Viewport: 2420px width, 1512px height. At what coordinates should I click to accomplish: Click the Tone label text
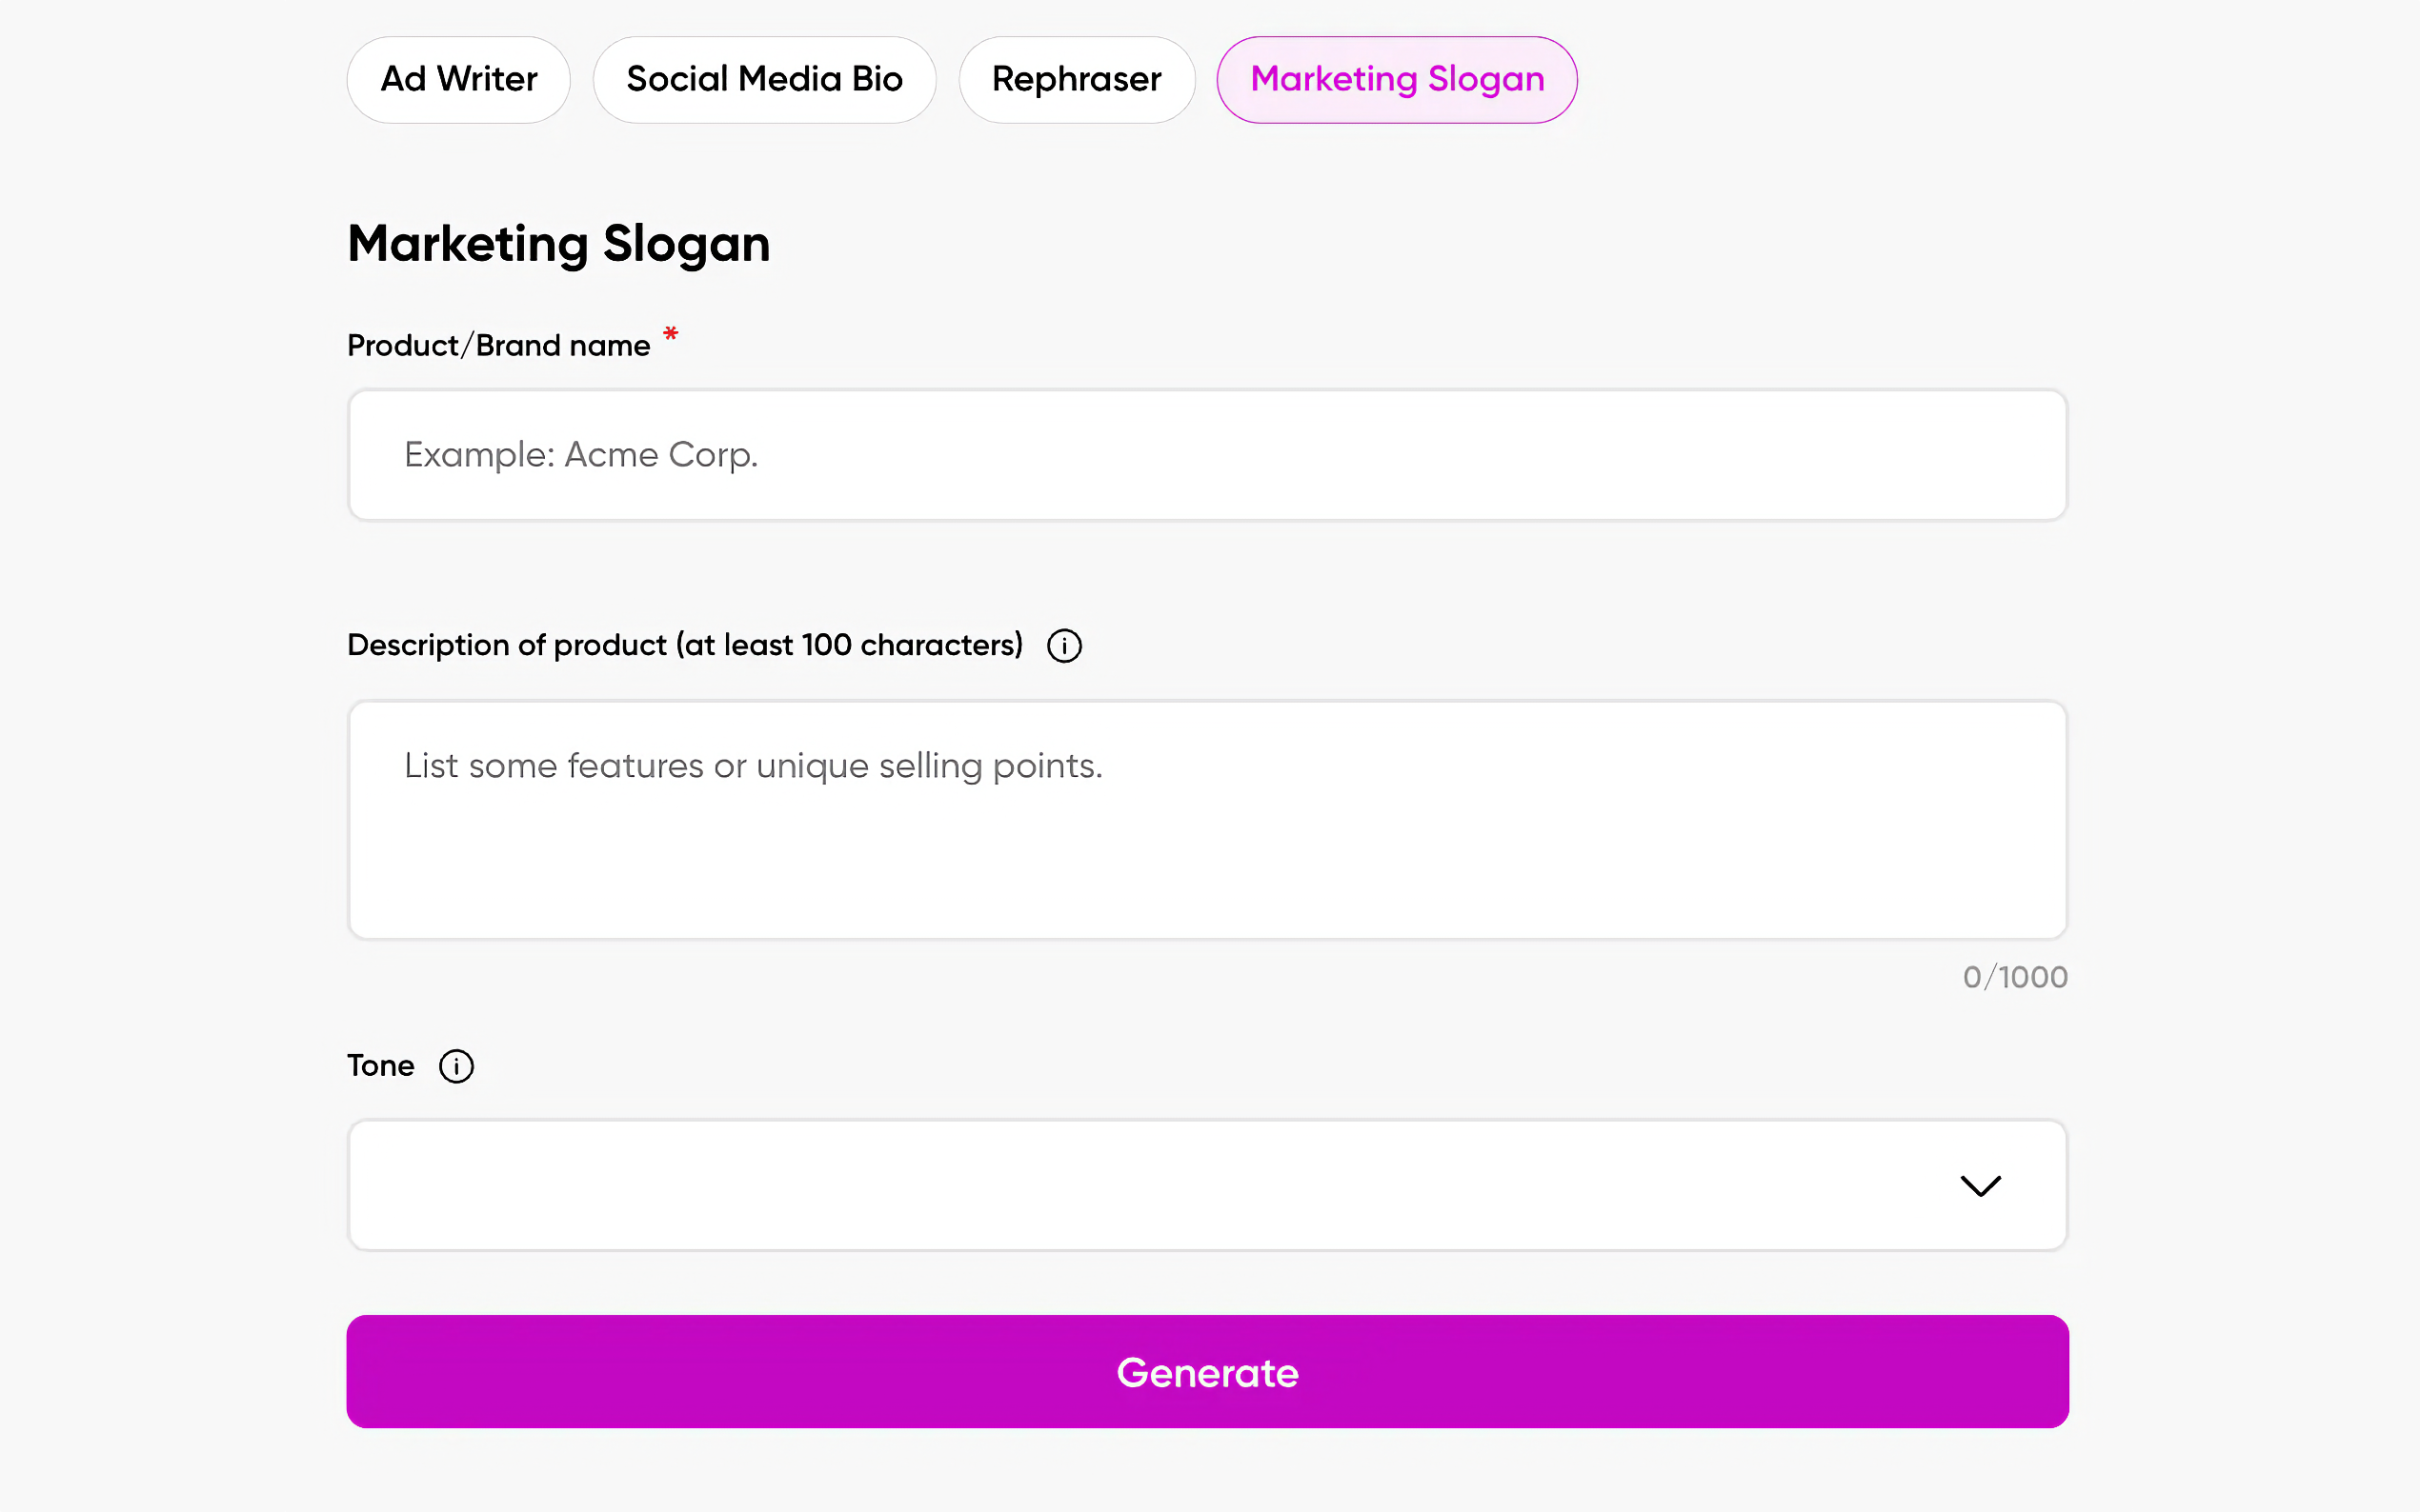pos(380,1066)
